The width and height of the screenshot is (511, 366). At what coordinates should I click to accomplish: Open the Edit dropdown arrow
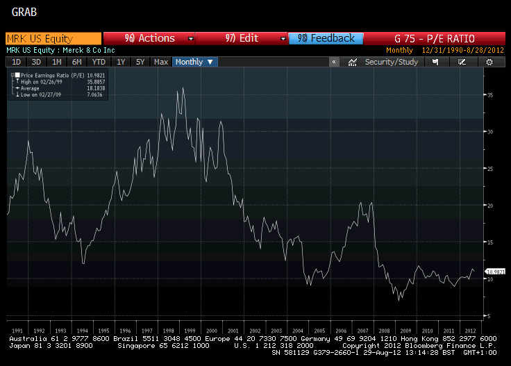pos(283,39)
